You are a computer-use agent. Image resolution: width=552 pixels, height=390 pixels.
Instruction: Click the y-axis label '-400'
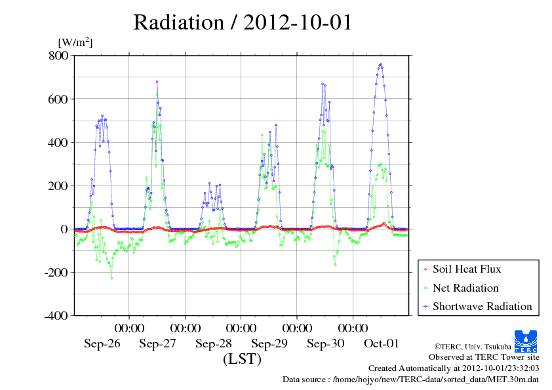[56, 316]
